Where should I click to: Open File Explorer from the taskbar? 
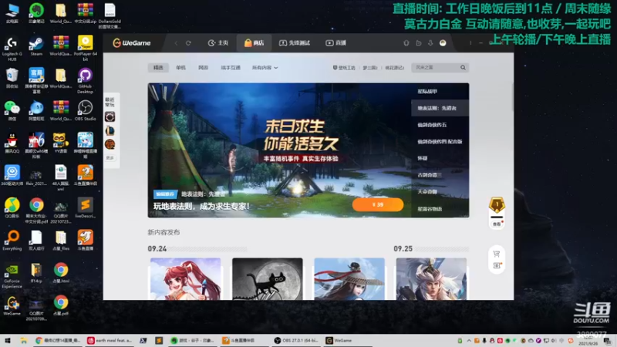pyautogui.click(x=24, y=340)
